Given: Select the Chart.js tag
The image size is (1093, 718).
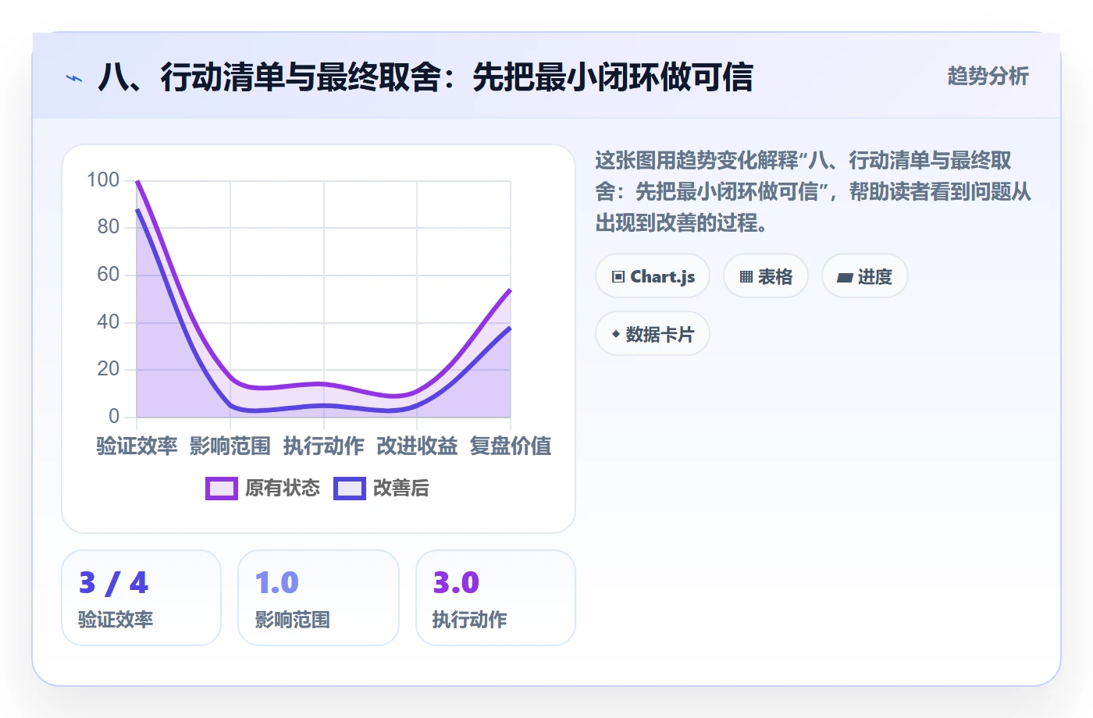Looking at the screenshot, I should point(653,276).
